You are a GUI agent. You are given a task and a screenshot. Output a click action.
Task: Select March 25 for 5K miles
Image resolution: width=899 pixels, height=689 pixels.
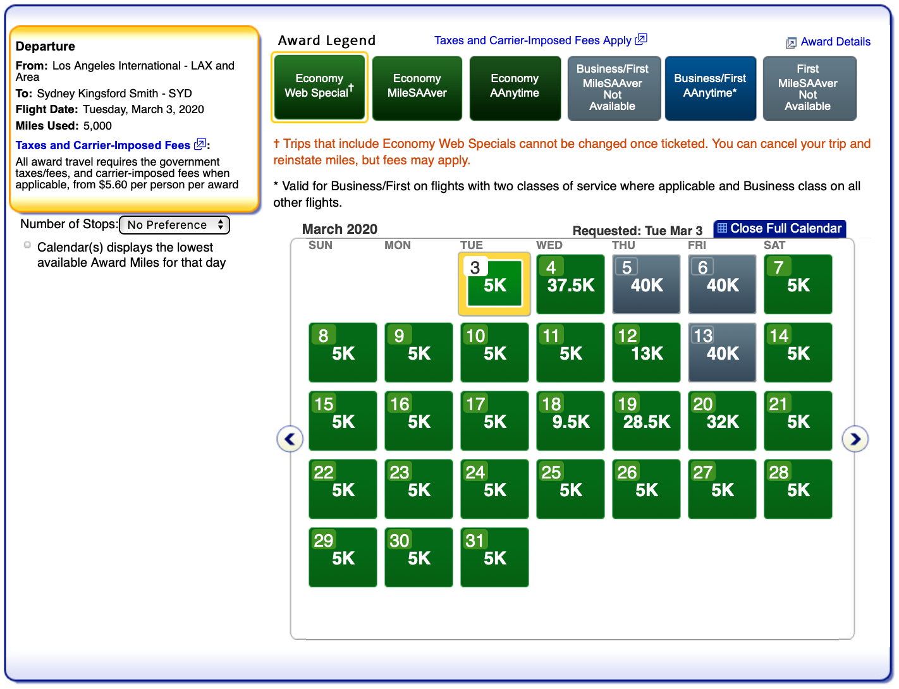coord(570,489)
